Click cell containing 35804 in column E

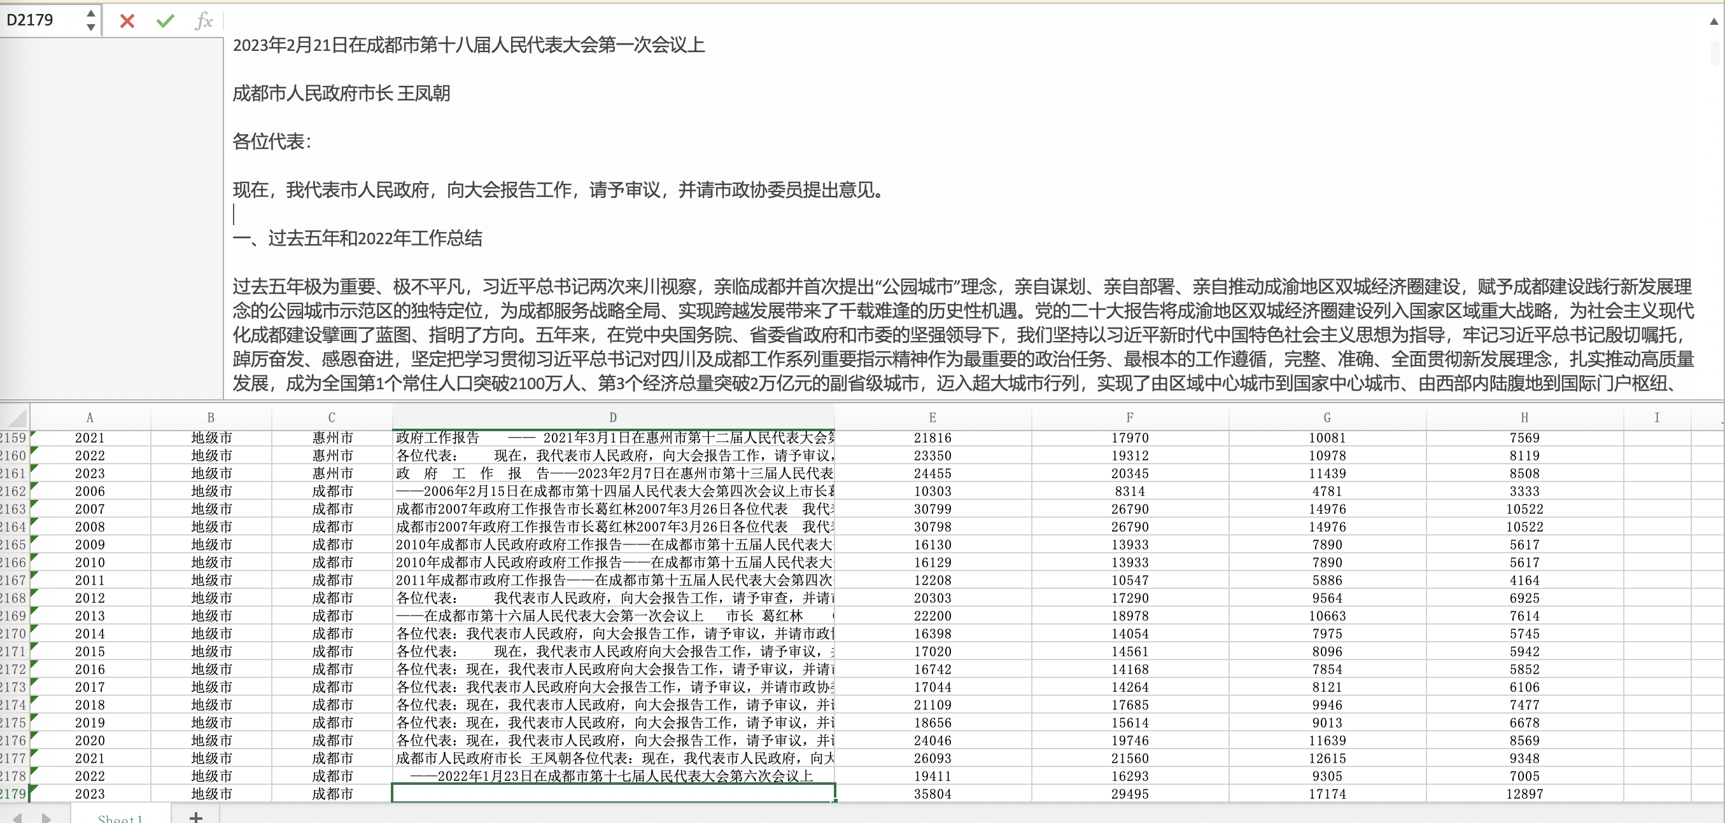point(932,794)
